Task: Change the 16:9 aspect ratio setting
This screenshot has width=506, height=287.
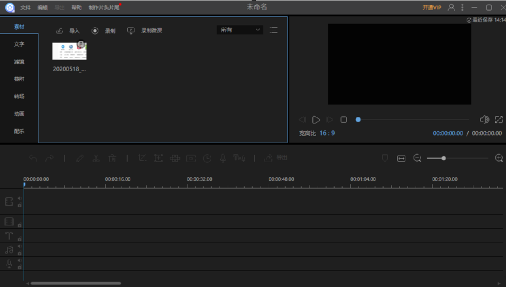Action: point(327,133)
